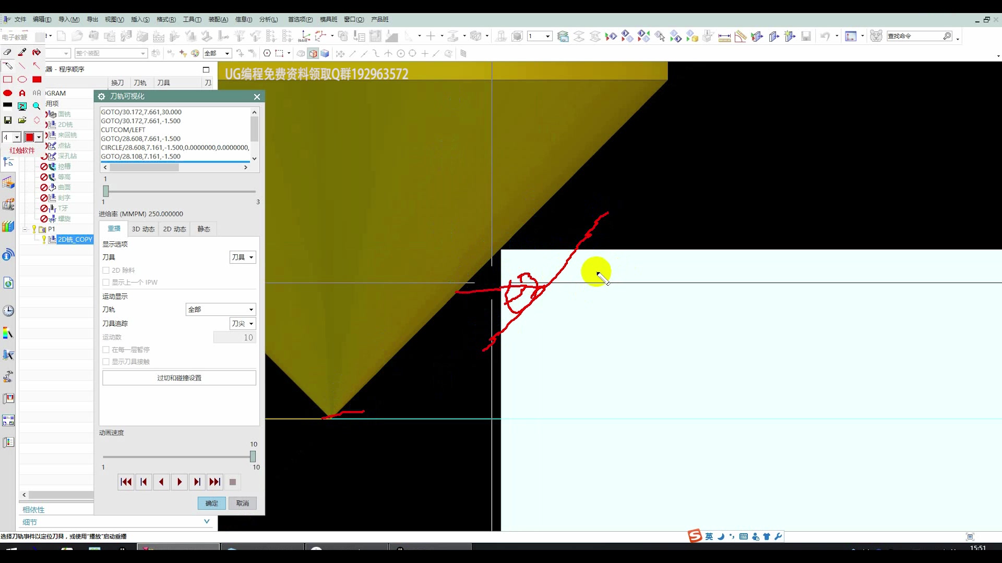Collapse the P1 program tree node
Image resolution: width=1002 pixels, height=563 pixels.
point(25,229)
